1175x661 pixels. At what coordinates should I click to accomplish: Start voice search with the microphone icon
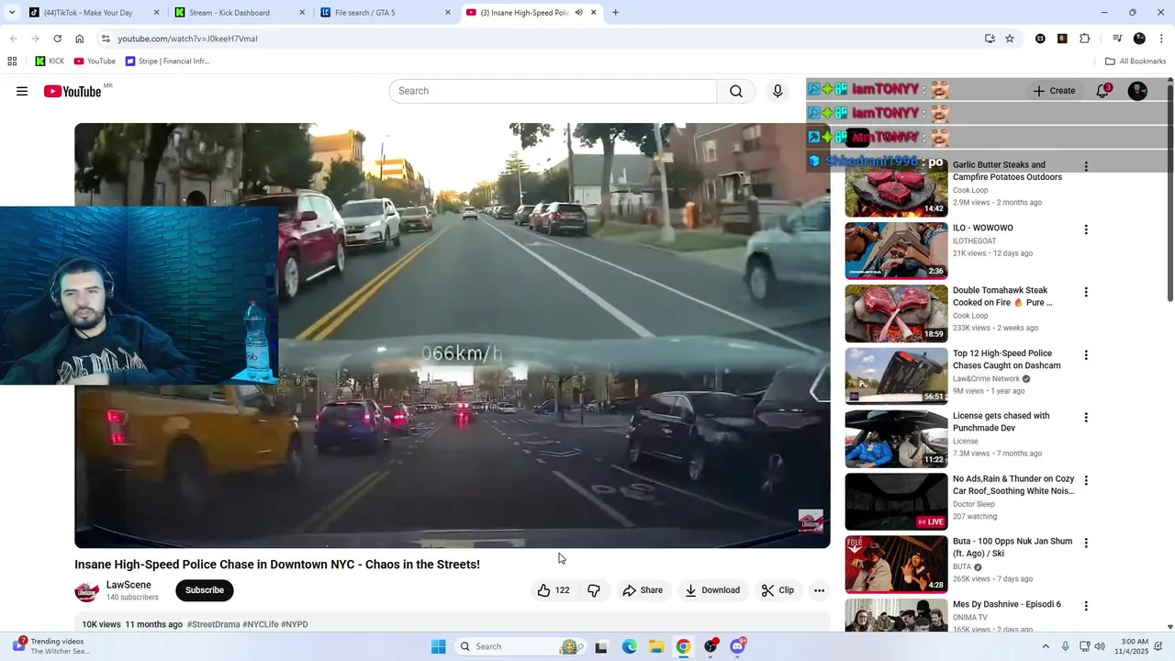click(778, 91)
